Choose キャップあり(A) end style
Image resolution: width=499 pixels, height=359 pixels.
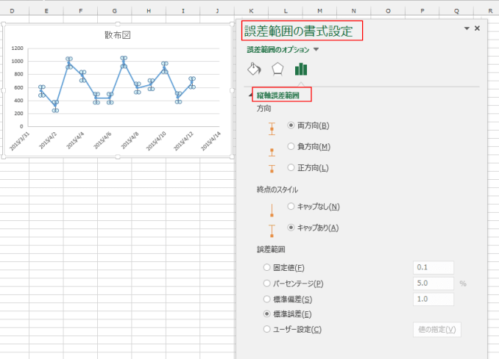tap(291, 228)
